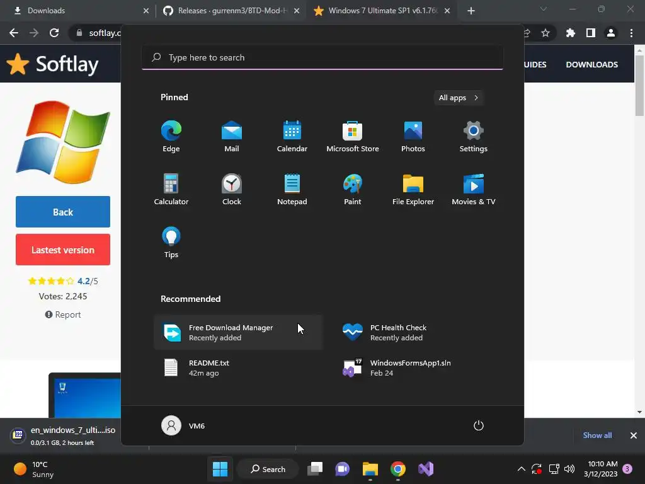Open Microsoft Store
This screenshot has width=645, height=484.
pos(353,137)
